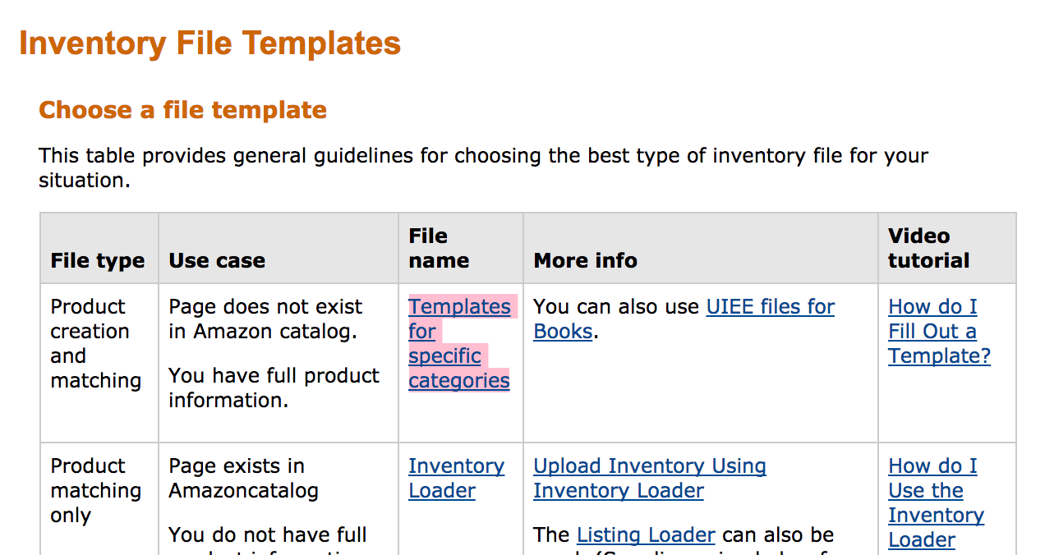This screenshot has height=555, width=1045.
Task: Click the text You have full product information
Action: pos(274,388)
